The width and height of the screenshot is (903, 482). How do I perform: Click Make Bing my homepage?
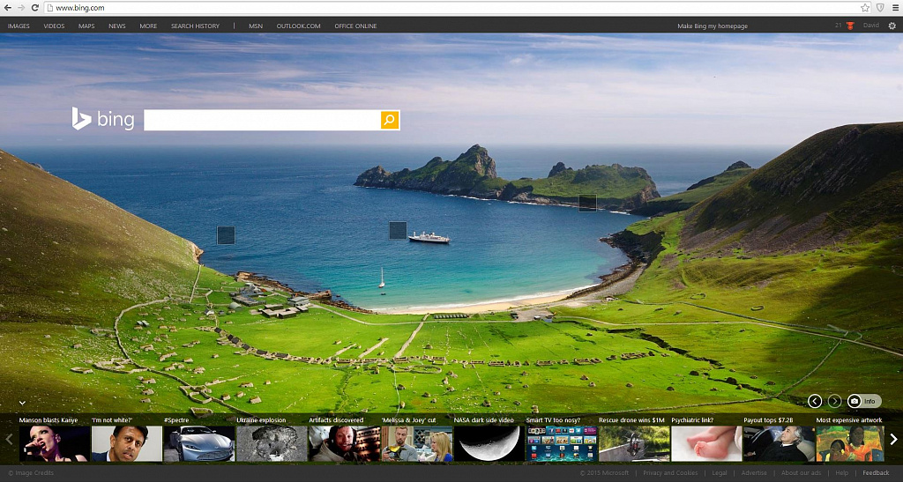713,26
